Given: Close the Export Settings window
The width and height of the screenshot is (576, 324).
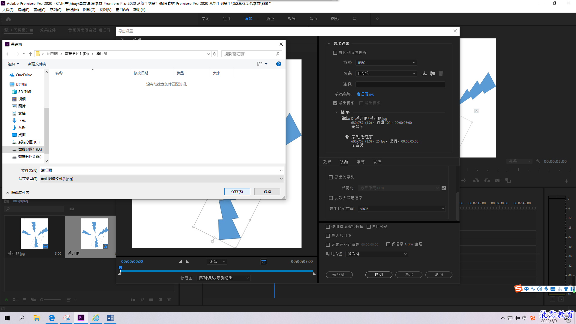Looking at the screenshot, I should [455, 31].
